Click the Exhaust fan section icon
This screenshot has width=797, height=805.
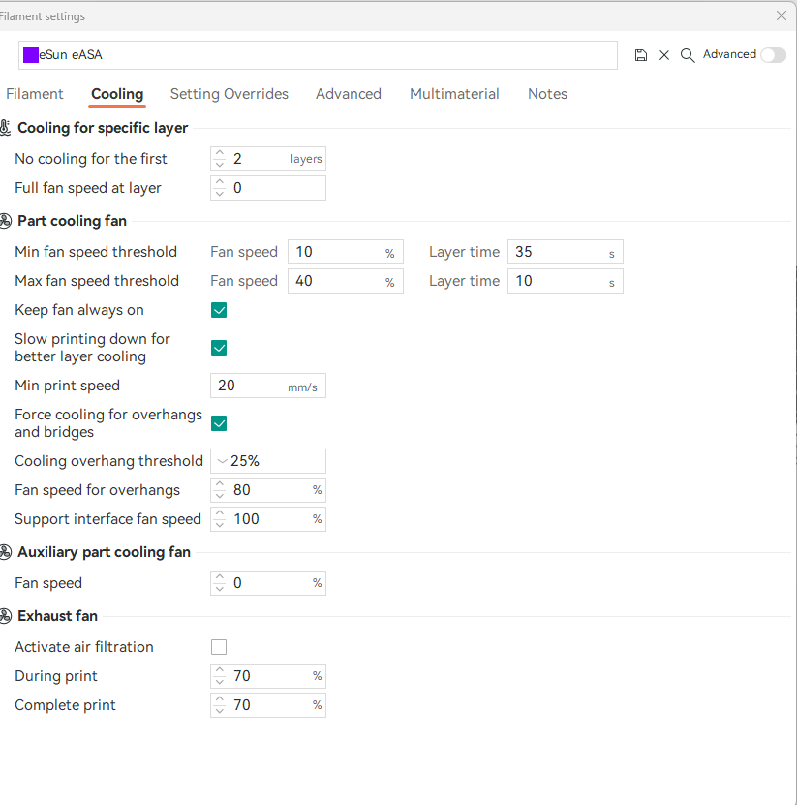coord(6,616)
